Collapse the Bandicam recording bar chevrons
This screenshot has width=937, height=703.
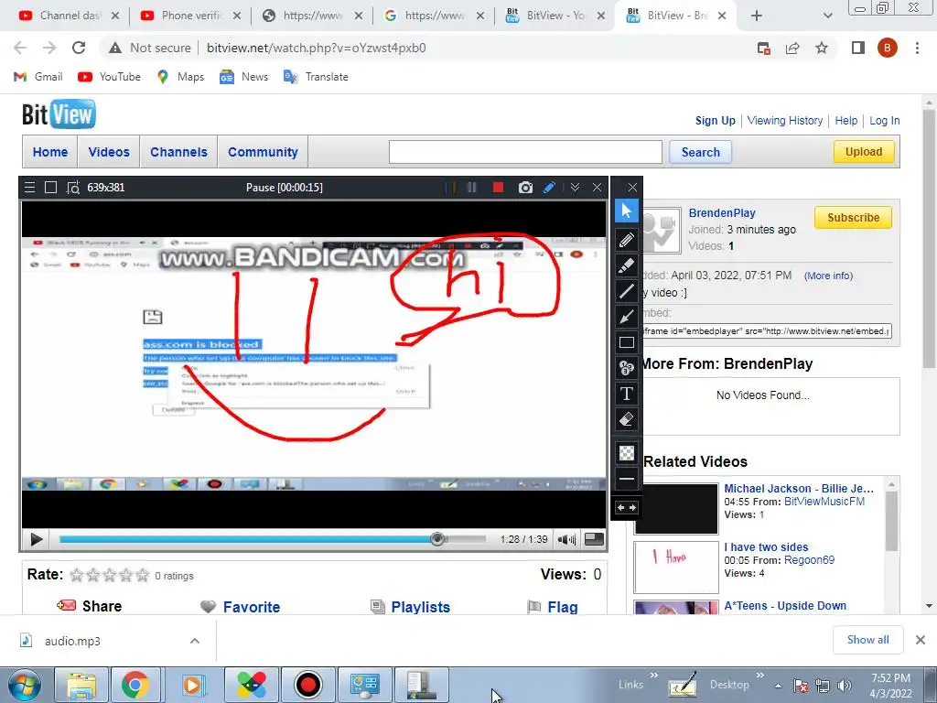click(575, 187)
